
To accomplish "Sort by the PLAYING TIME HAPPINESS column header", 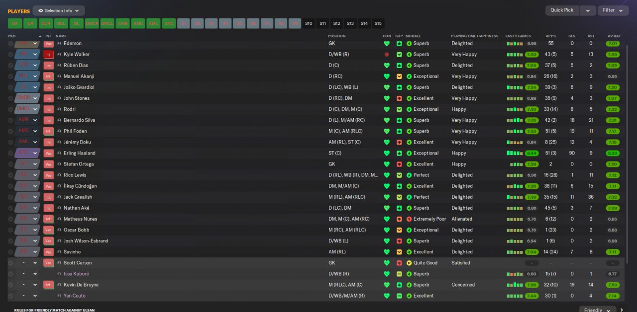I will click(474, 36).
